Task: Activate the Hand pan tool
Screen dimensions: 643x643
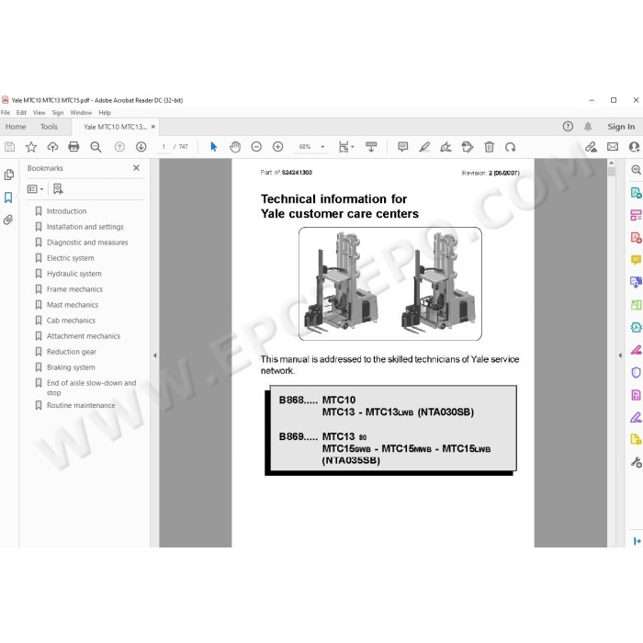Action: click(x=235, y=147)
